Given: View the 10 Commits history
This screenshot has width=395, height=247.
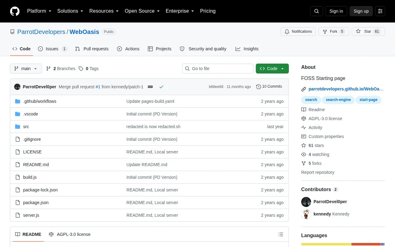Looking at the screenshot, I should (x=269, y=87).
